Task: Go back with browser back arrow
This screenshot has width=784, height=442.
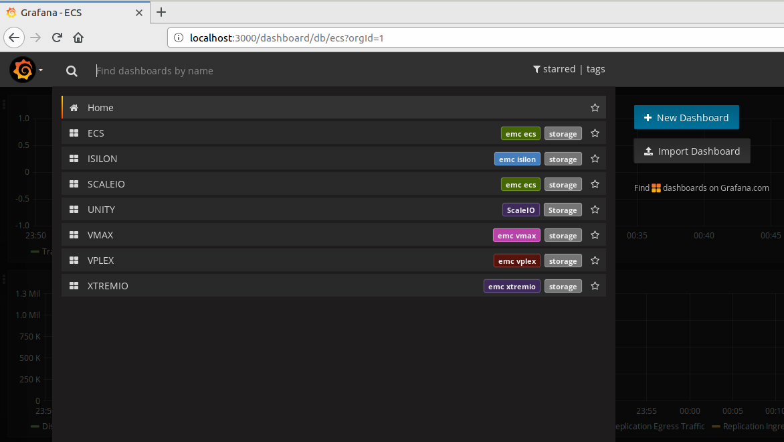Action: (15, 38)
